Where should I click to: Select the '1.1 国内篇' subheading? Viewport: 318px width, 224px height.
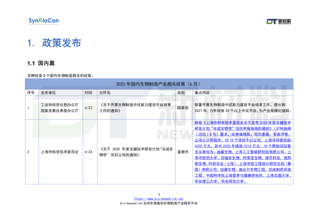[x=41, y=63]
